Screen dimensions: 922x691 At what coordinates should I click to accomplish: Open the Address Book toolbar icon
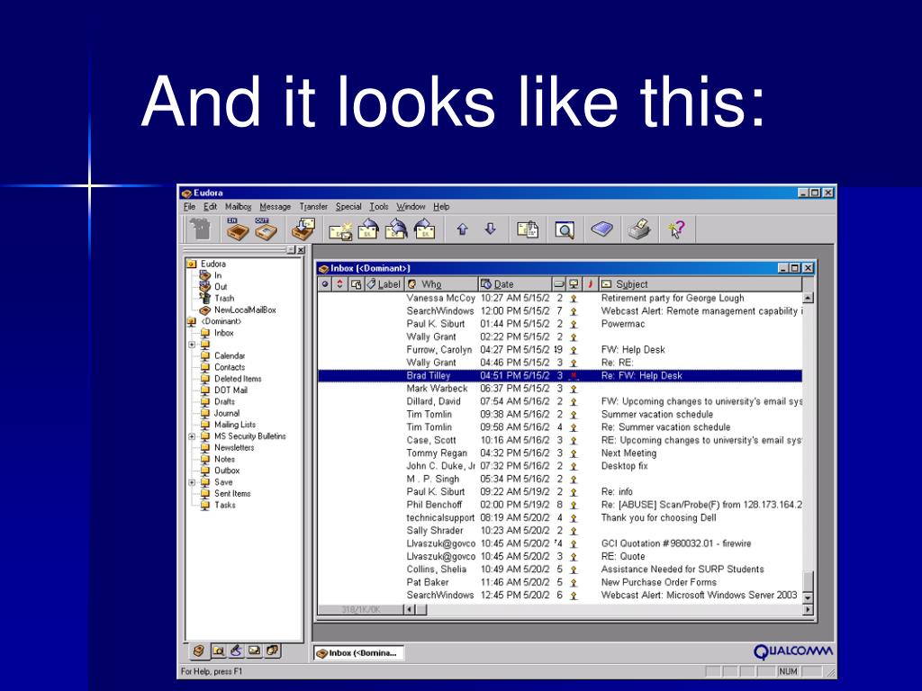click(601, 229)
